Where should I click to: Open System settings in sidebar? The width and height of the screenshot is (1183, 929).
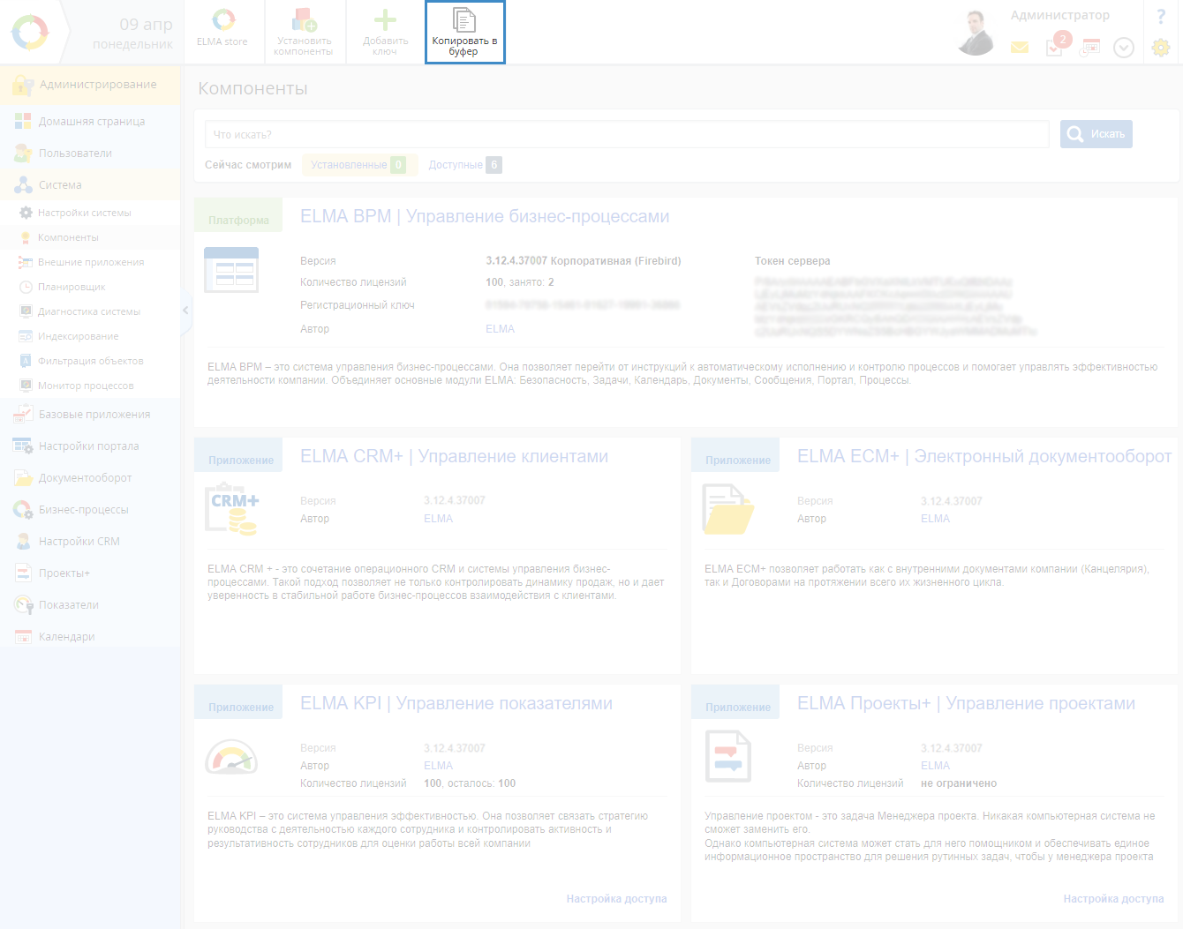84,213
